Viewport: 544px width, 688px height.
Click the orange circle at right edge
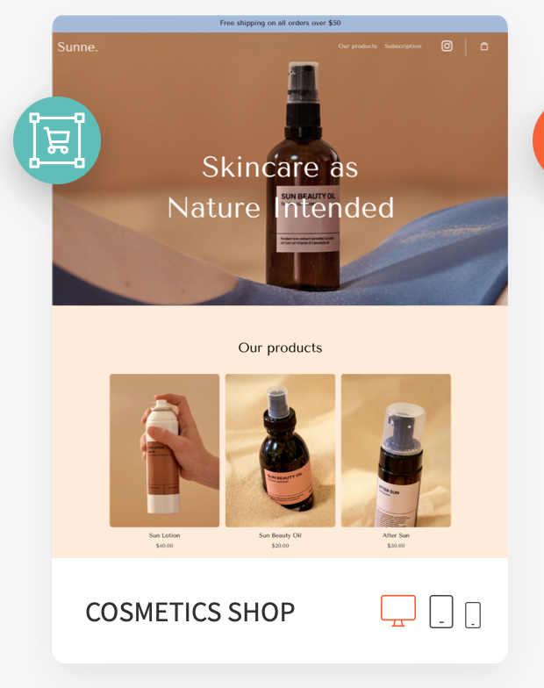point(539,140)
